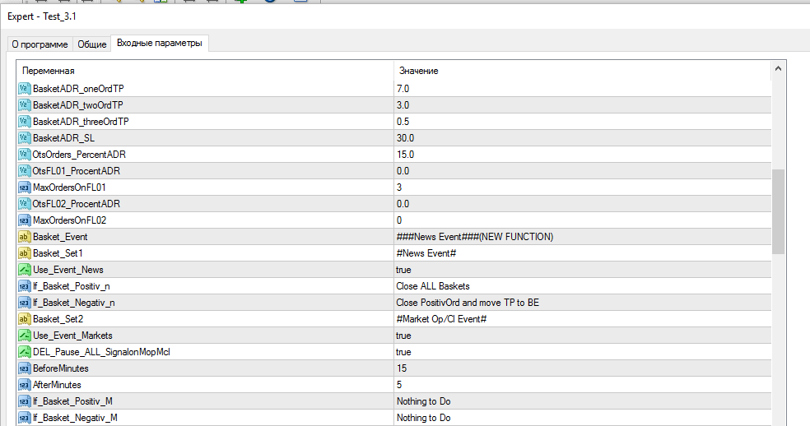This screenshot has height=426, width=810.
Task: Select the DEL_Pause_ALL_SignalonMopMcl variable name
Action: pos(101,352)
